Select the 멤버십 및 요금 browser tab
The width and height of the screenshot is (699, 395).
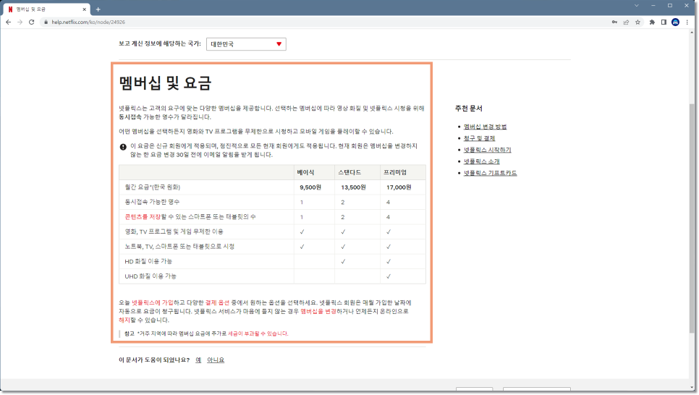pyautogui.click(x=47, y=9)
